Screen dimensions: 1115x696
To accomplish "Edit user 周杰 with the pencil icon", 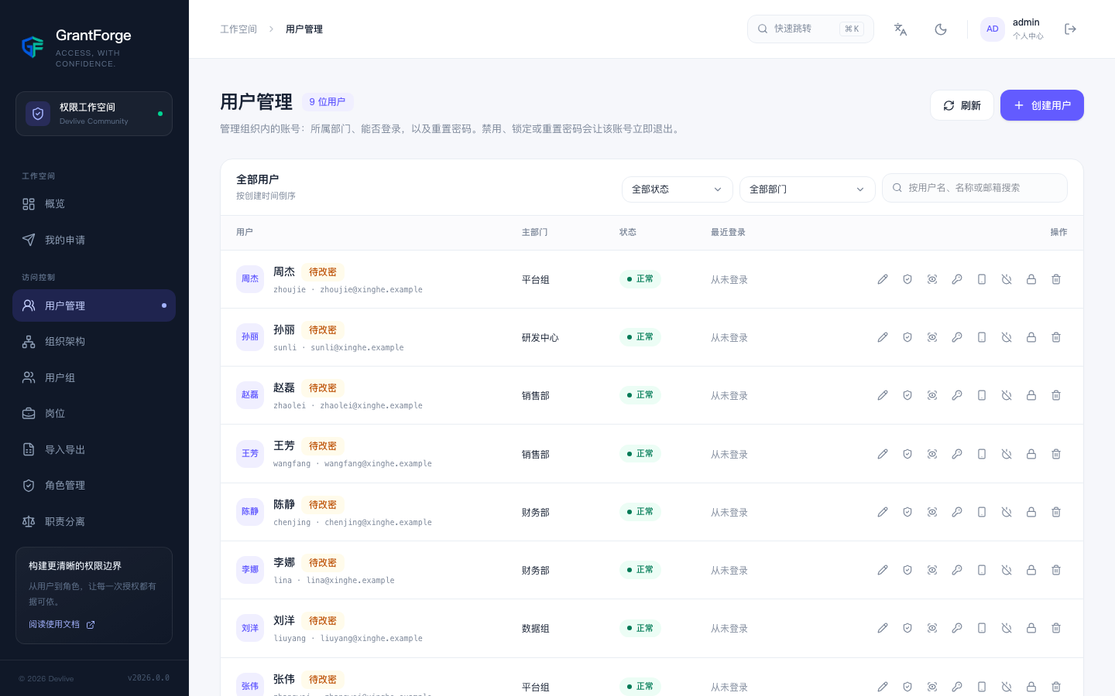I will [x=883, y=279].
